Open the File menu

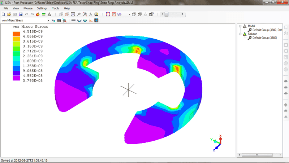(6, 8)
